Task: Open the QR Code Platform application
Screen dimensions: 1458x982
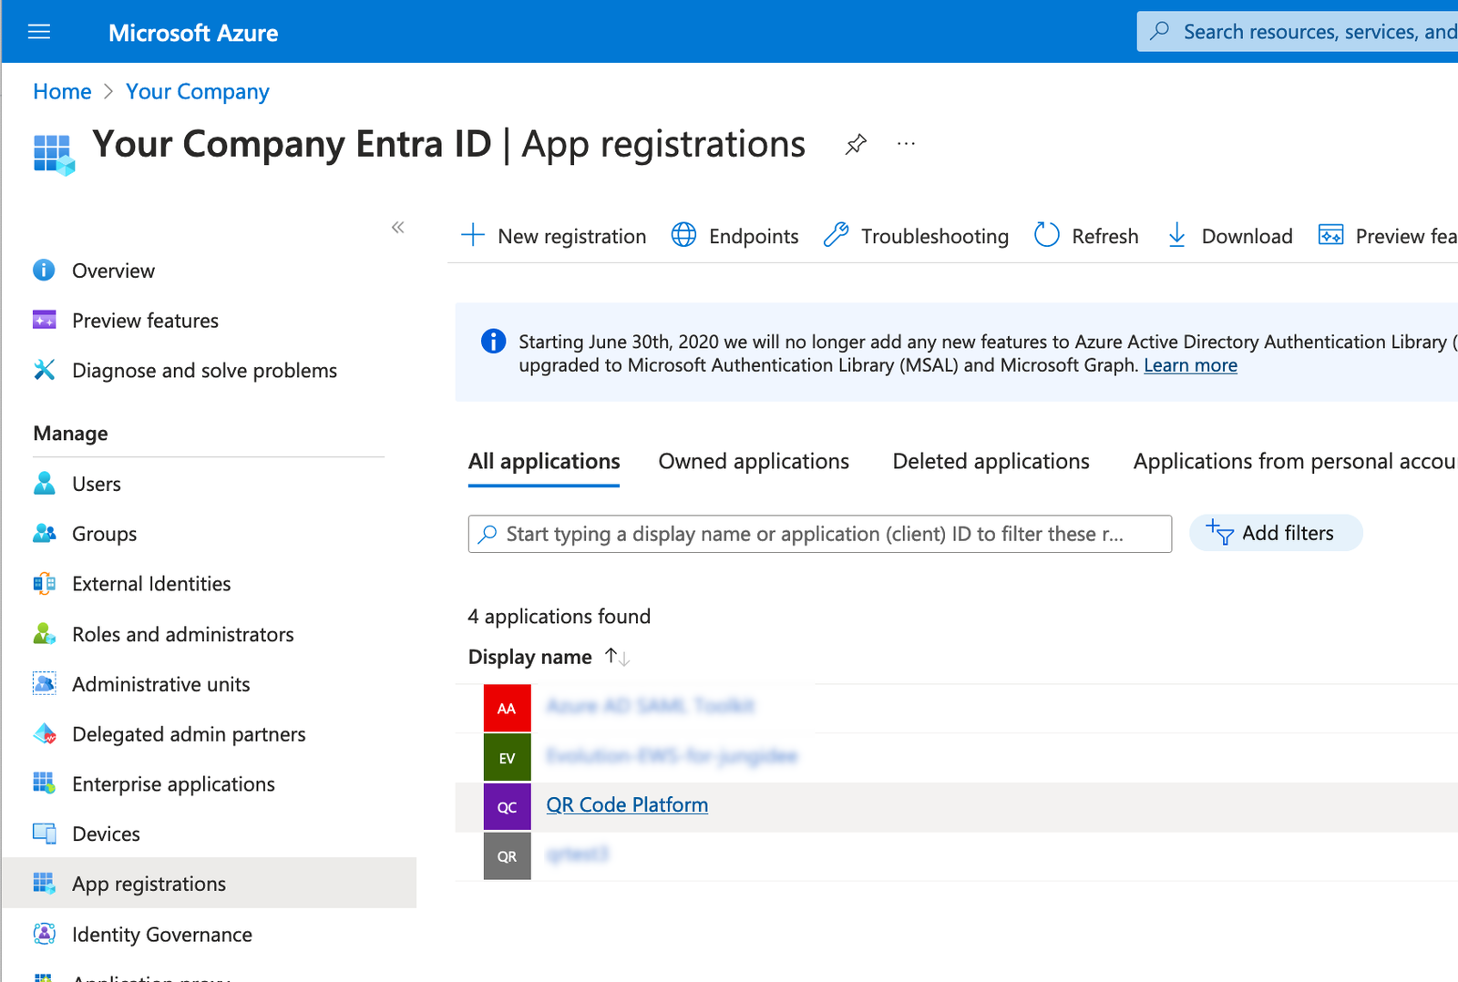Action: click(627, 805)
